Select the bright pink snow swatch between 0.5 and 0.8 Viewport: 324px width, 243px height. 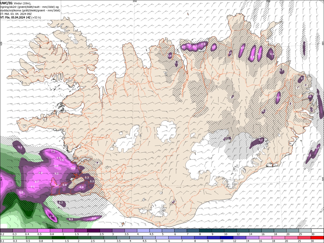pyautogui.click(x=44, y=231)
